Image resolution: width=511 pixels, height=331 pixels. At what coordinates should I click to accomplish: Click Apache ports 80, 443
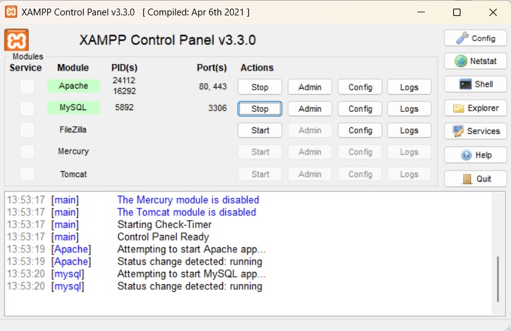(213, 86)
